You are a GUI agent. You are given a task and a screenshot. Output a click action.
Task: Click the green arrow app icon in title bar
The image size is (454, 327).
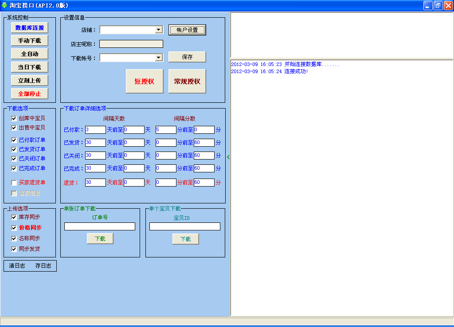click(5, 5)
